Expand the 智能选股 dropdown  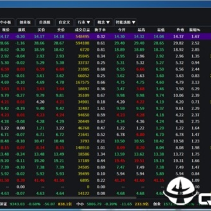[125, 22]
